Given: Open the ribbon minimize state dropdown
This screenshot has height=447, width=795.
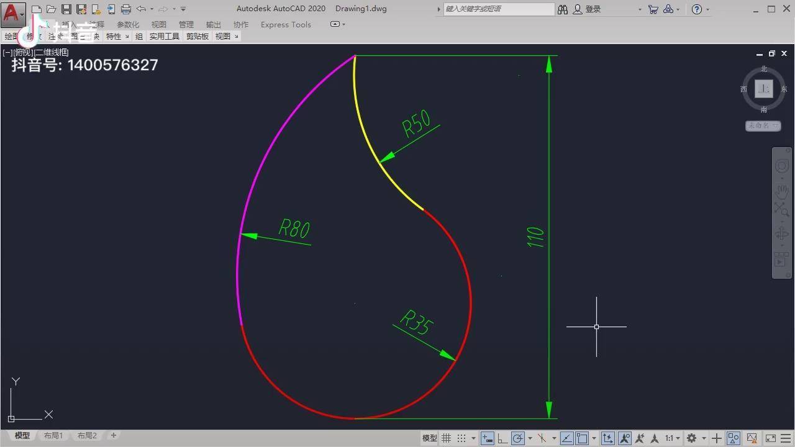Looking at the screenshot, I should pos(338,24).
